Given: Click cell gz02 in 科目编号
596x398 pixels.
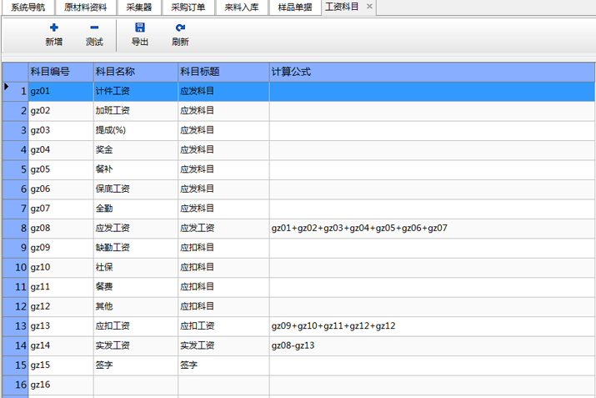Looking at the screenshot, I should coord(61,111).
